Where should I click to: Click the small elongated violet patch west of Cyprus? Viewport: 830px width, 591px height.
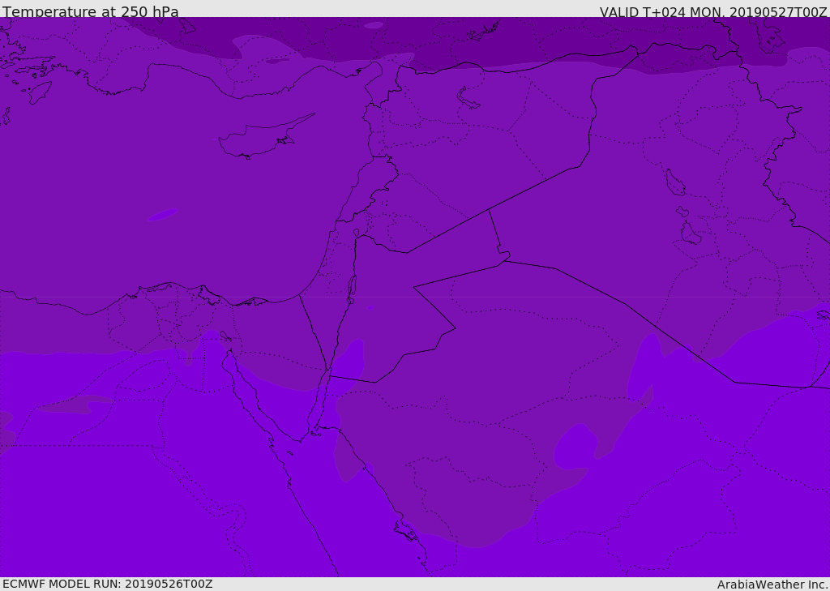(161, 215)
